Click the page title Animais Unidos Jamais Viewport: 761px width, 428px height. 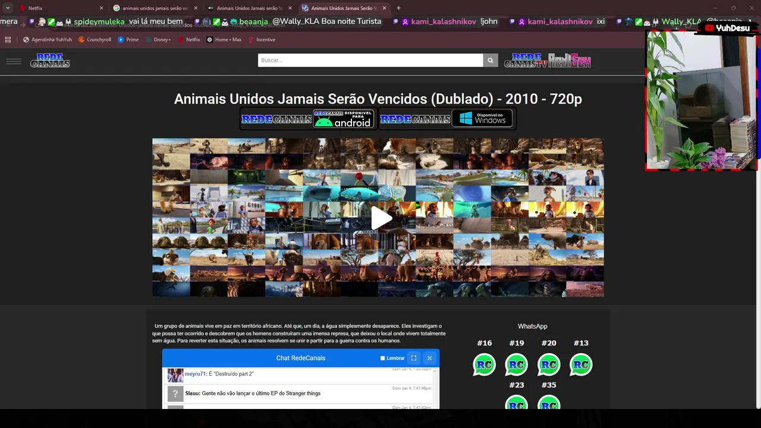coord(378,99)
